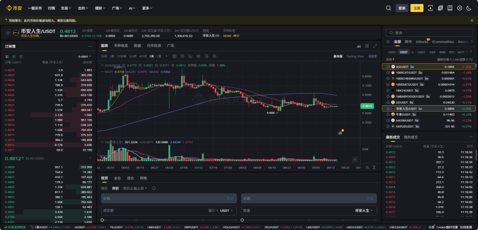Show both bids and asks order book view
Viewport: 478px width, 230px height.
tap(7, 56)
